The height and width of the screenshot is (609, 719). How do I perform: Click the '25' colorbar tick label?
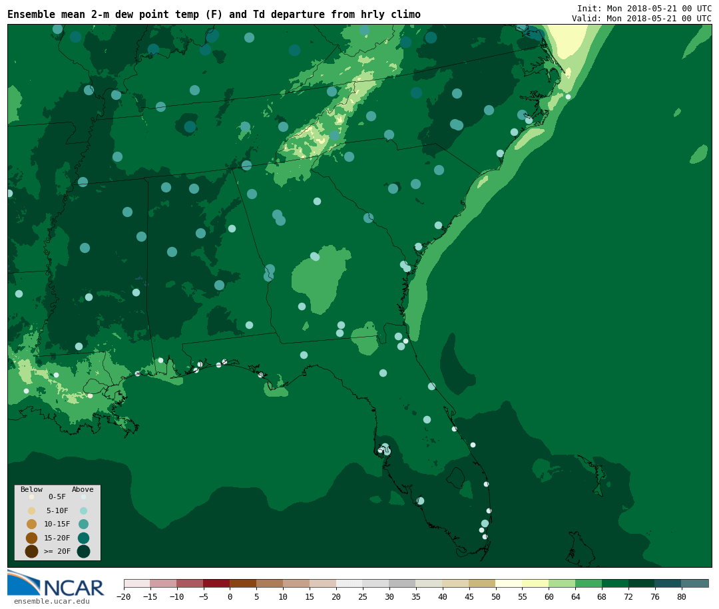[x=363, y=596]
